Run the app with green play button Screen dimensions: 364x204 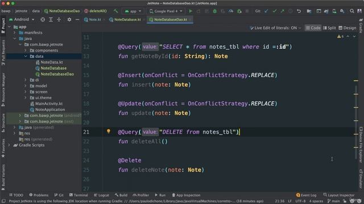pyautogui.click(x=191, y=11)
